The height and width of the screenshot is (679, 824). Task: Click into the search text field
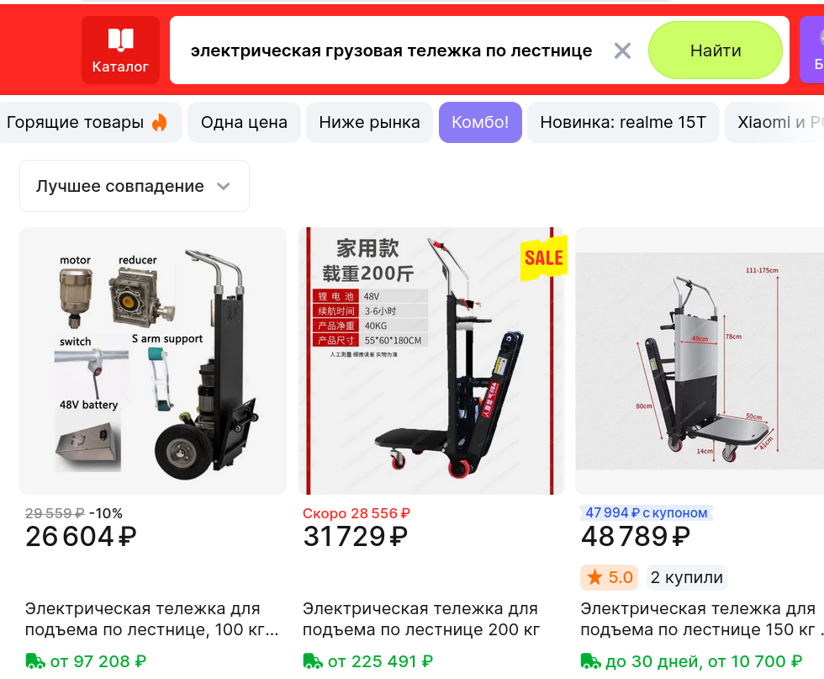click(391, 50)
